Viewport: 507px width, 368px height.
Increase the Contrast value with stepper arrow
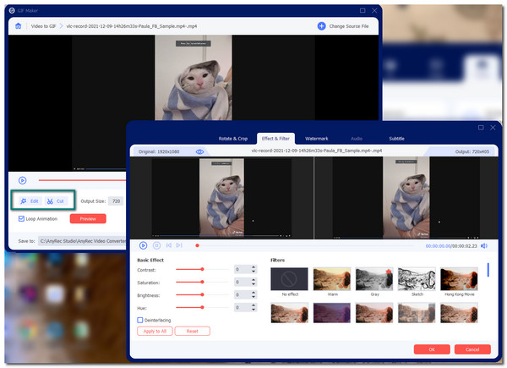(253, 267)
